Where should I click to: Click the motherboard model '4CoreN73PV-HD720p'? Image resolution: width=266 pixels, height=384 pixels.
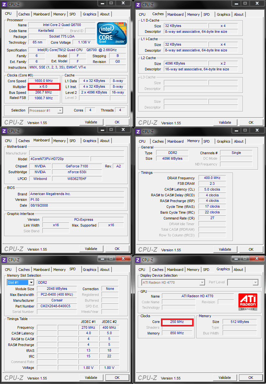(x=59, y=159)
